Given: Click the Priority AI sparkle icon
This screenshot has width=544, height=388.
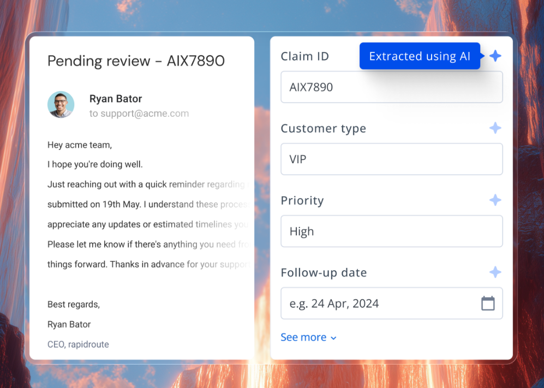Looking at the screenshot, I should pyautogui.click(x=495, y=200).
